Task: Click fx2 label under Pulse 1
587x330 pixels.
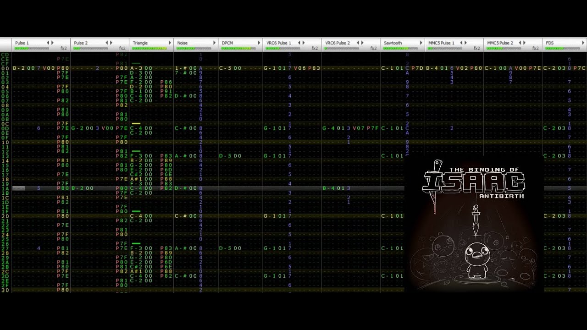Action: [64, 48]
